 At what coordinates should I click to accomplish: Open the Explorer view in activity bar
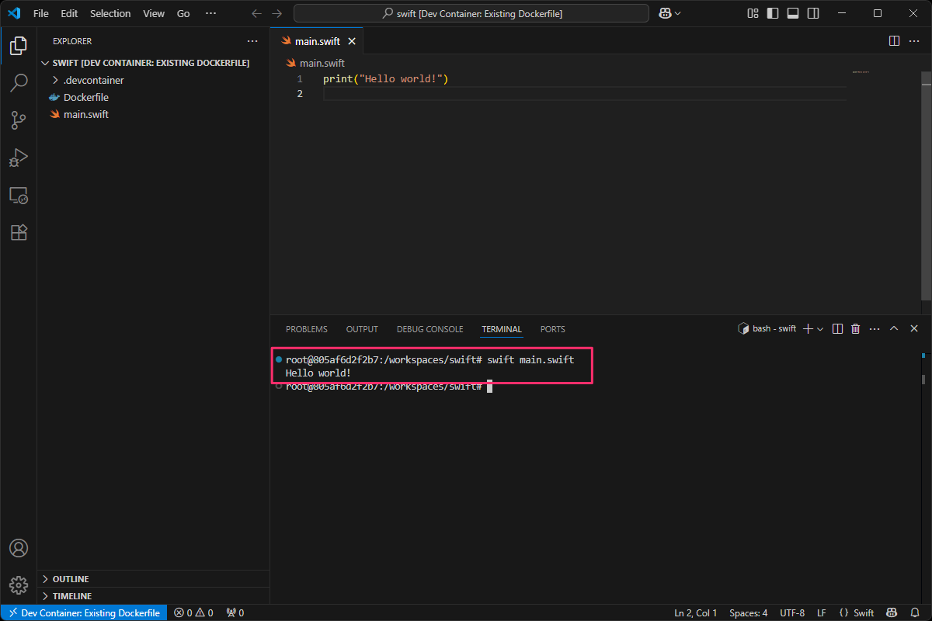(19, 46)
